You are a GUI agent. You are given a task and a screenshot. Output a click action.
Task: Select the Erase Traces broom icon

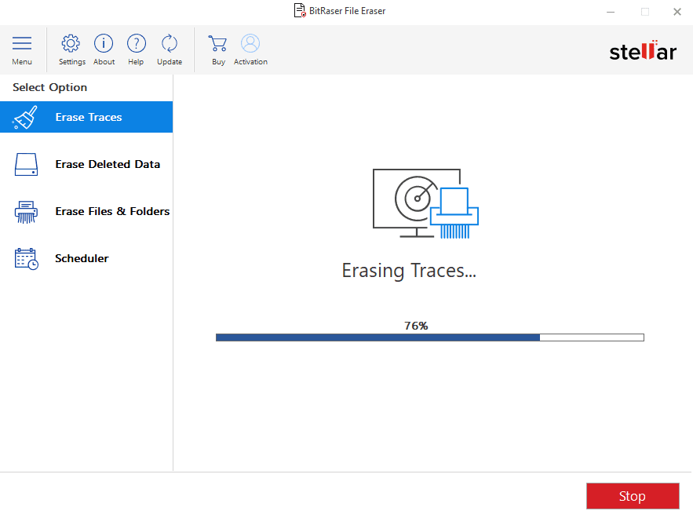pyautogui.click(x=25, y=116)
